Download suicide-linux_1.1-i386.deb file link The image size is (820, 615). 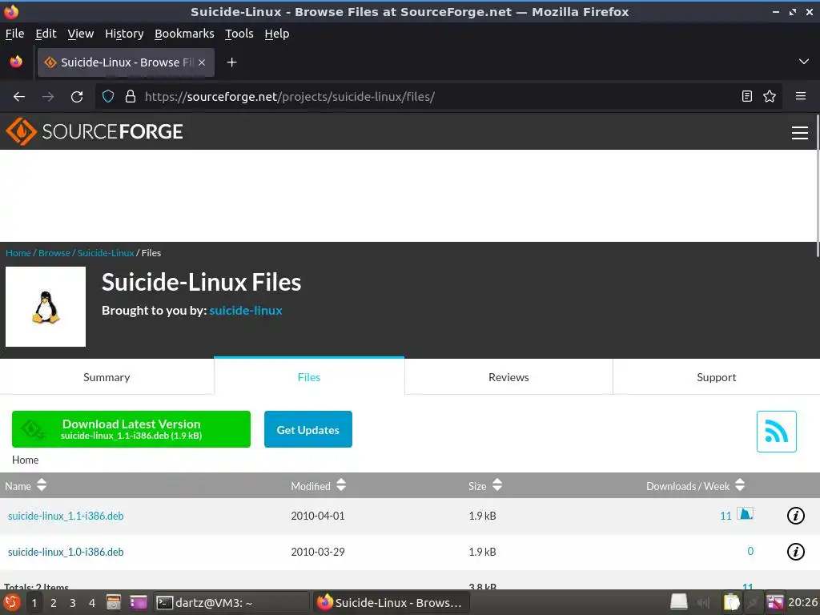point(66,516)
